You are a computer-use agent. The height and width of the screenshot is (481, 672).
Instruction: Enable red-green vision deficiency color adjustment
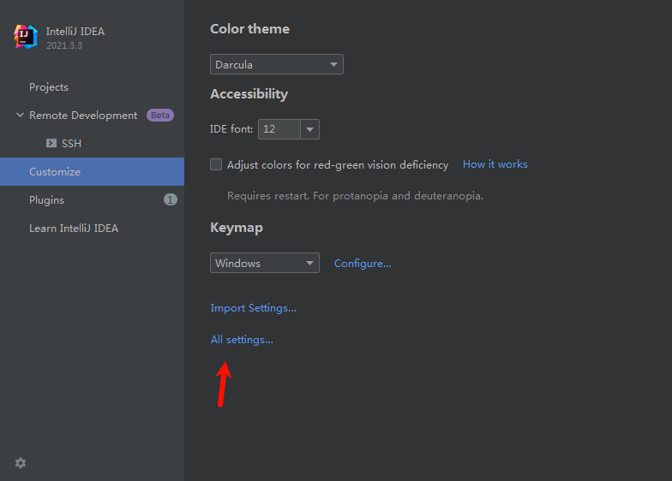point(216,164)
